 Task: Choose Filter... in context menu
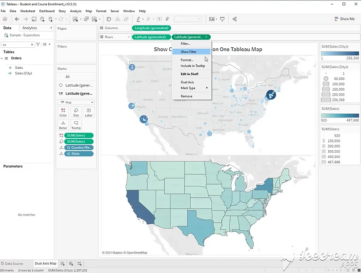point(191,44)
